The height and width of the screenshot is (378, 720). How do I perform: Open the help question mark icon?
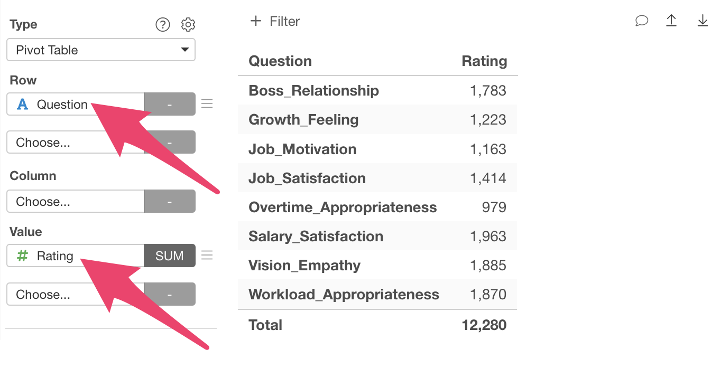point(163,24)
